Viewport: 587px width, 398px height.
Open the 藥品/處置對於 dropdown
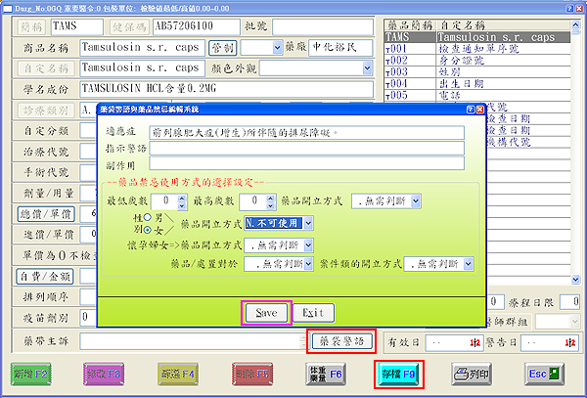point(310,263)
